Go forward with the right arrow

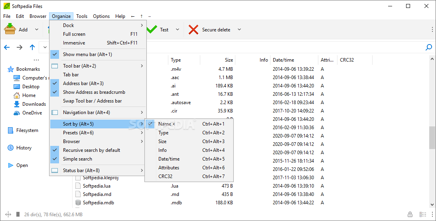pos(20,47)
